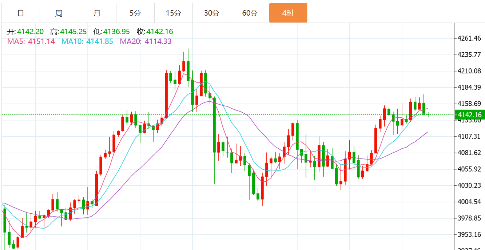Click the 低 low price value 4136.95
Screen dimensions: 485x250
[117, 32]
